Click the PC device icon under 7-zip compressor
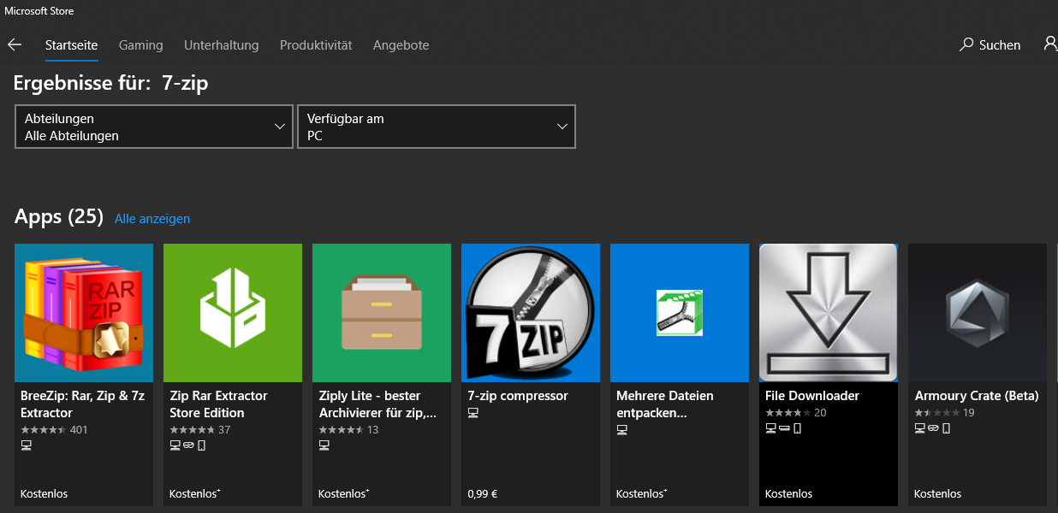The width and height of the screenshot is (1058, 513). click(x=473, y=413)
